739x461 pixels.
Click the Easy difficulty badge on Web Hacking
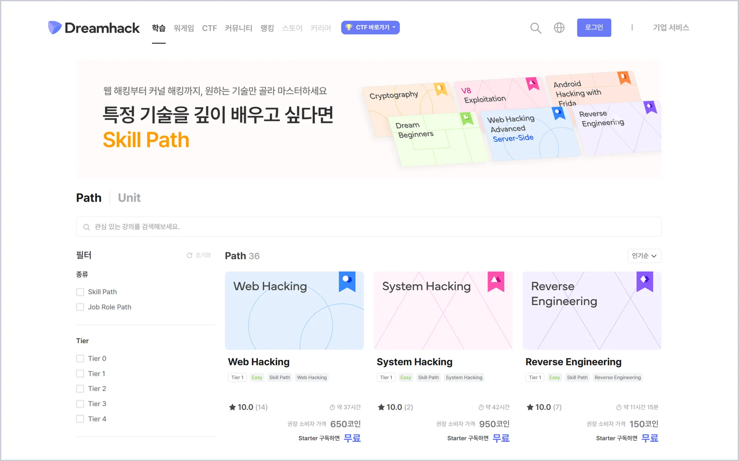(x=257, y=377)
